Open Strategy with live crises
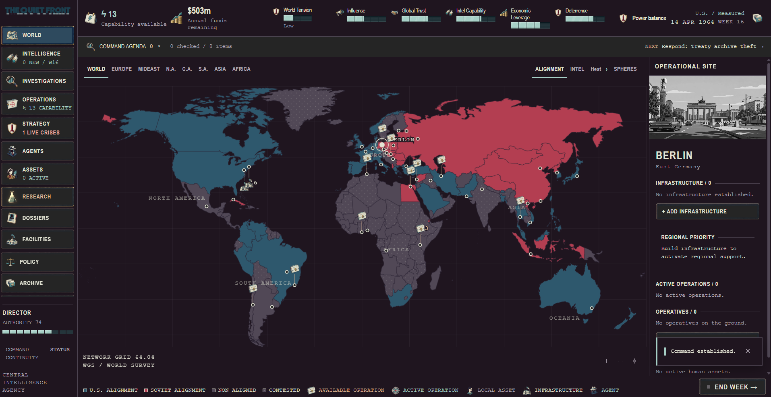 click(38, 128)
